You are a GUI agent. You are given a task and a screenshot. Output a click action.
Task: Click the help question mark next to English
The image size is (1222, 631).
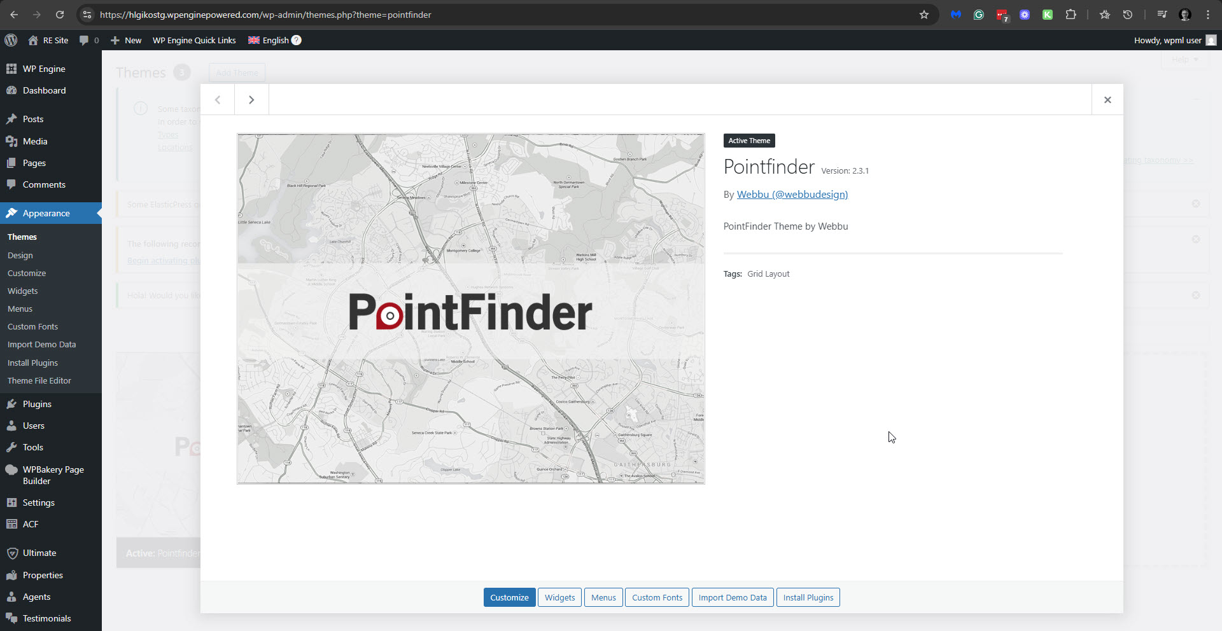(297, 40)
